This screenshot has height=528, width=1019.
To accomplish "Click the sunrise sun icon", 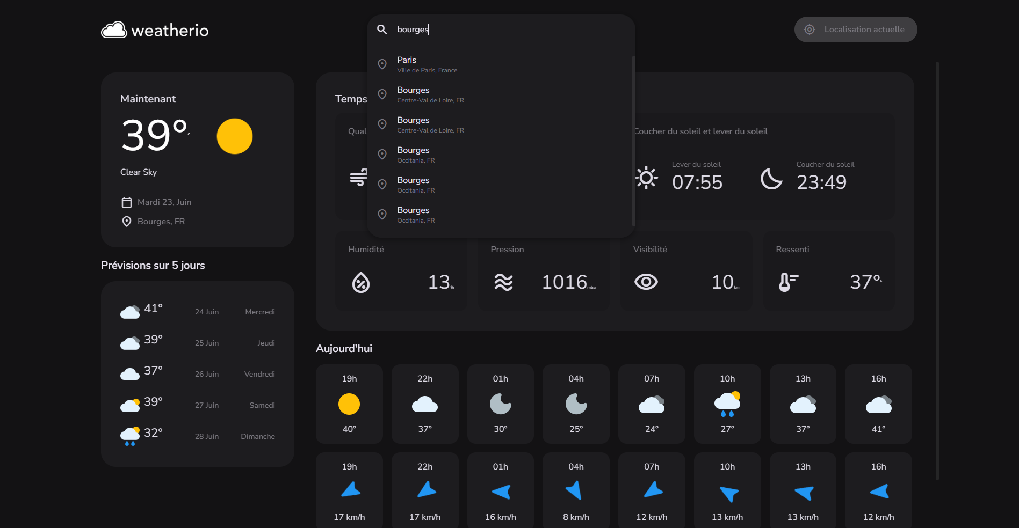I will point(647,178).
